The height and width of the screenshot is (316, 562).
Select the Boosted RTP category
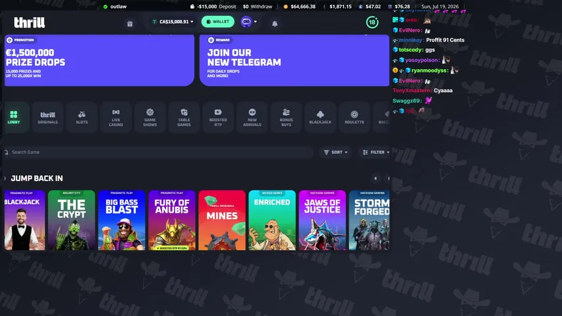(218, 117)
